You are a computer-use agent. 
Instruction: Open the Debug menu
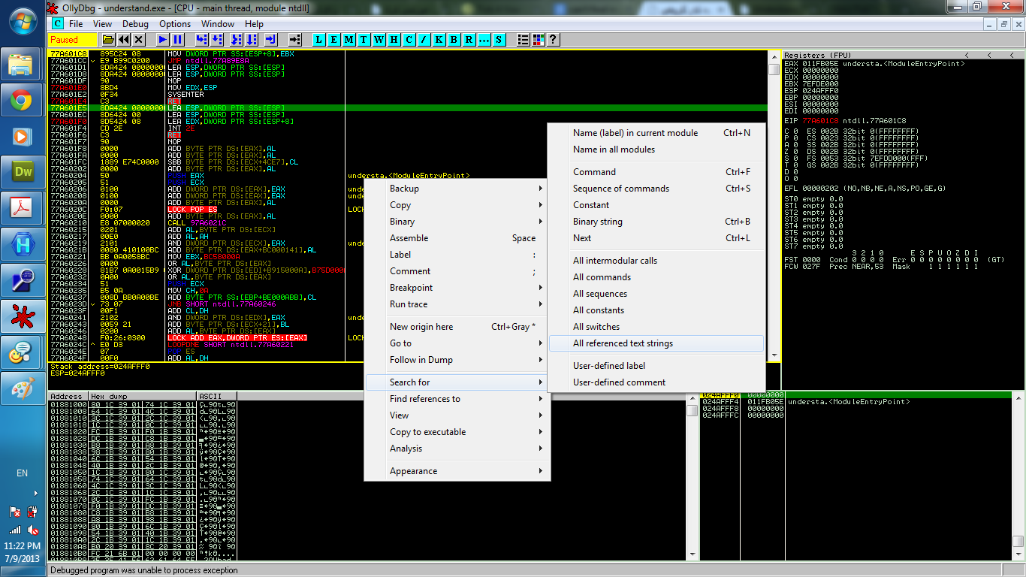tap(136, 24)
